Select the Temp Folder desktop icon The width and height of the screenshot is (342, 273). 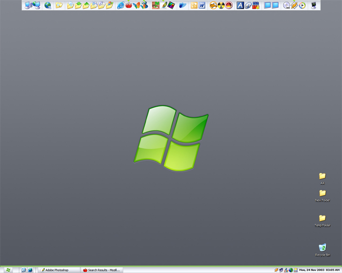click(322, 221)
